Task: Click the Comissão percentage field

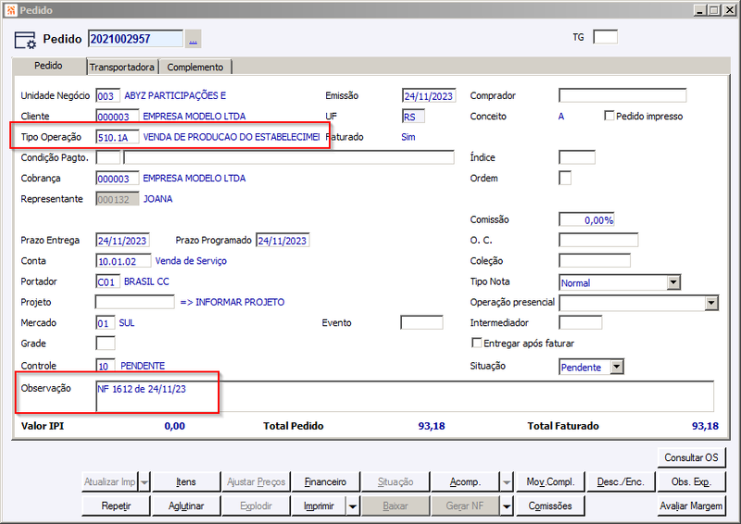Action: click(x=586, y=219)
